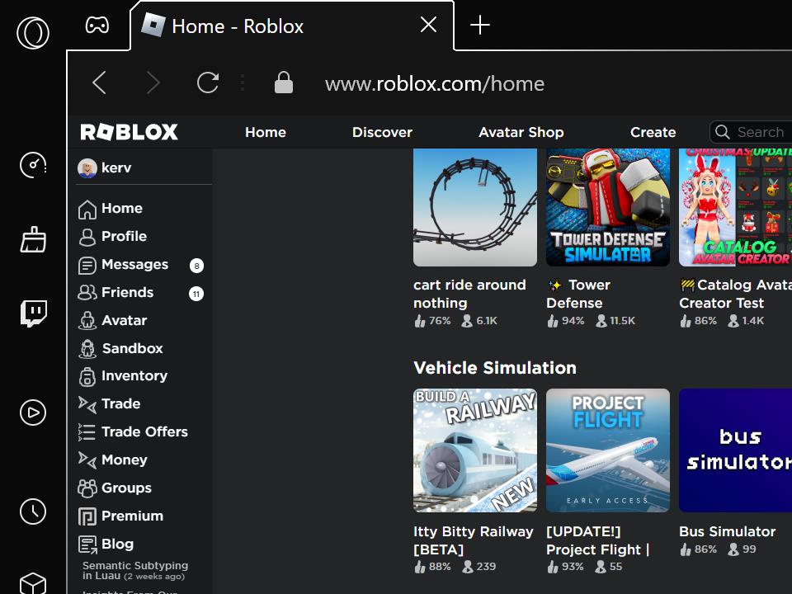This screenshot has width=792, height=594.
Task: Open GX Corner gamepad tab icon
Action: click(97, 26)
